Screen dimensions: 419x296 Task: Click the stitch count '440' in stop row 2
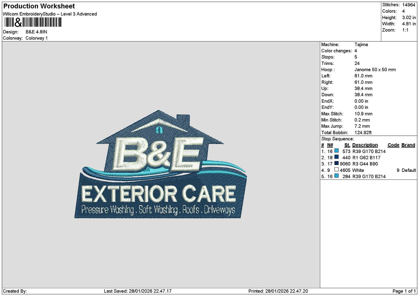coord(347,157)
